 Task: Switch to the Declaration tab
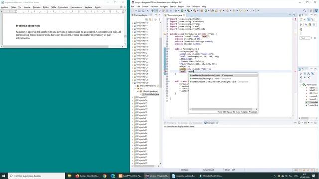click(x=196, y=123)
